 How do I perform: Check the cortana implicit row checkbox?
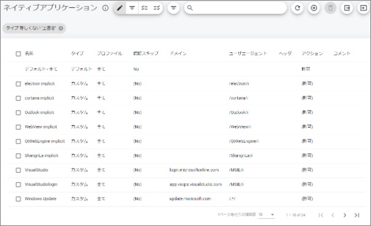pyautogui.click(x=18, y=98)
